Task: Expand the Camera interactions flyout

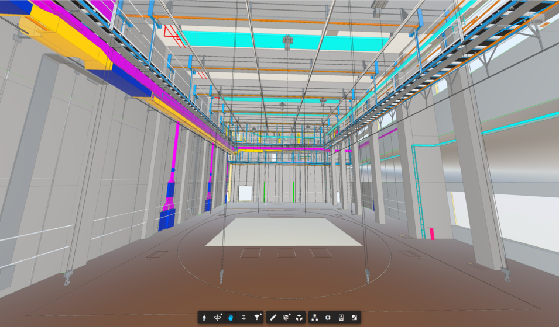Action: (x=257, y=318)
